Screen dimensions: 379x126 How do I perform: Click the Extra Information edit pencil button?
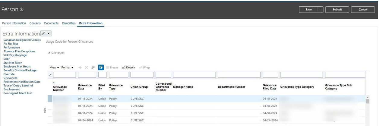coord(43,33)
